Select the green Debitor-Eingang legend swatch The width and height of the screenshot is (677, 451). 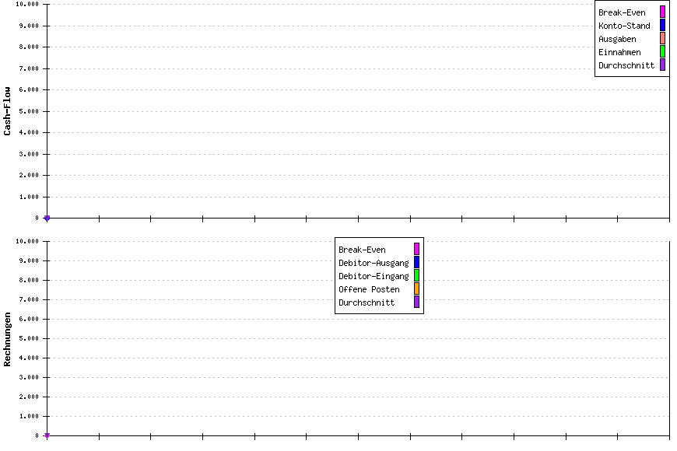pos(416,275)
